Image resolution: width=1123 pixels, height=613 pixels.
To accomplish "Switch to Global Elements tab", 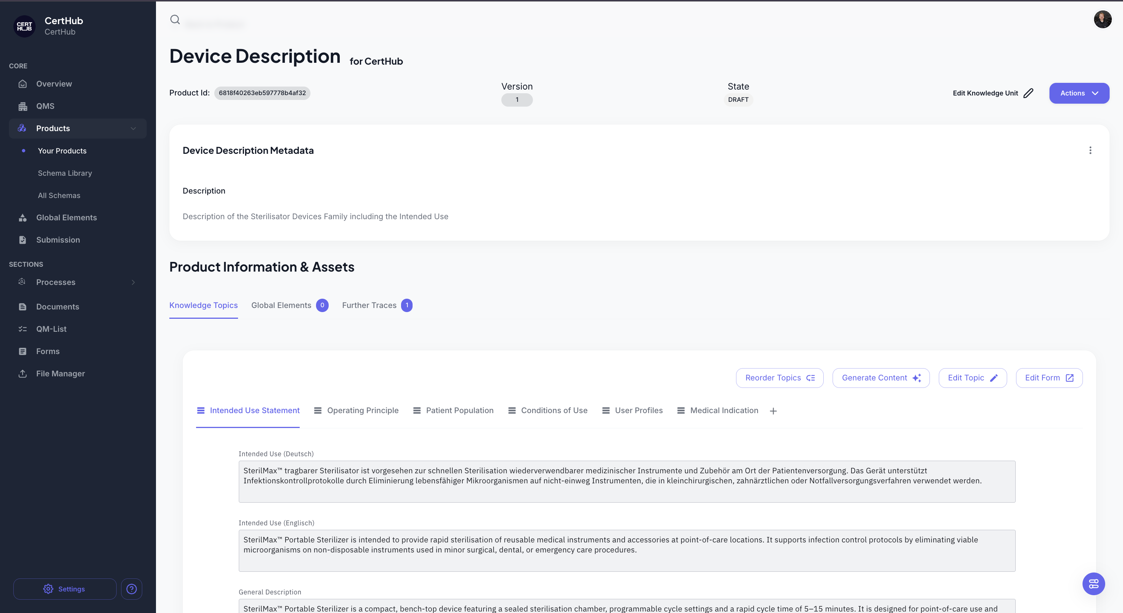I will [x=281, y=305].
